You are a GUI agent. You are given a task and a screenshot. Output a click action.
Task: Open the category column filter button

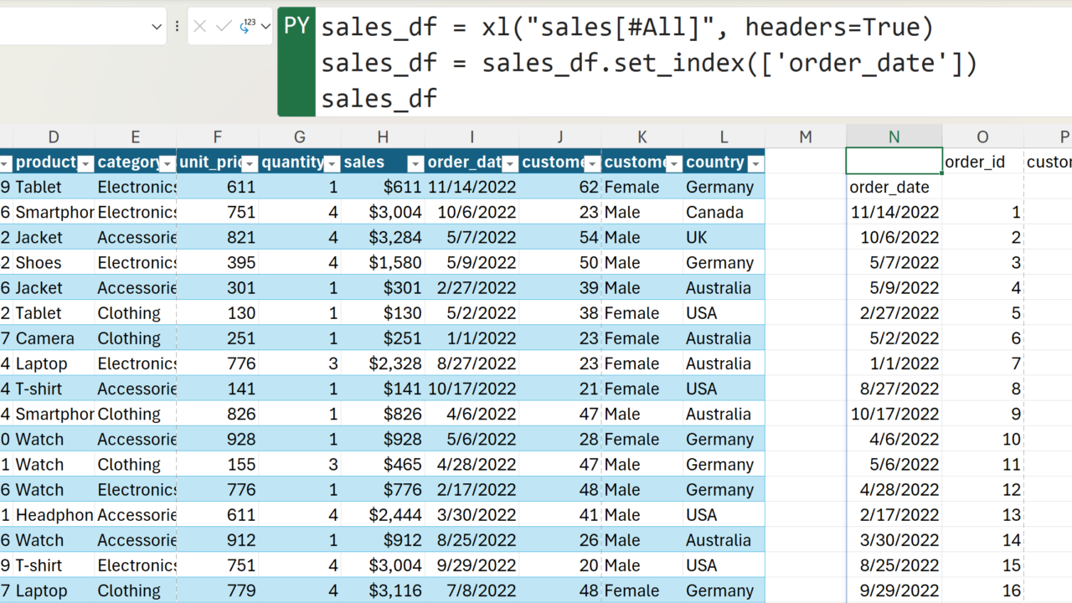pyautogui.click(x=167, y=163)
